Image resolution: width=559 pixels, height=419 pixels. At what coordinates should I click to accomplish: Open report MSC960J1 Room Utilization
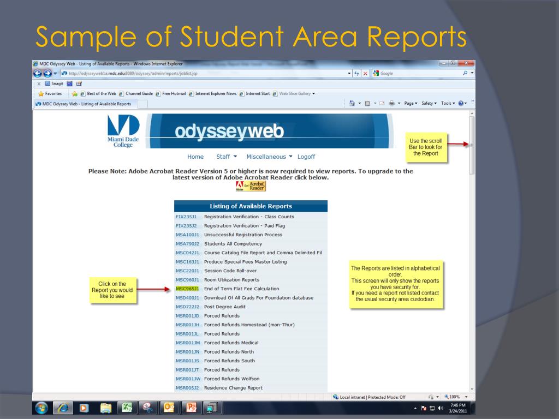point(187,280)
